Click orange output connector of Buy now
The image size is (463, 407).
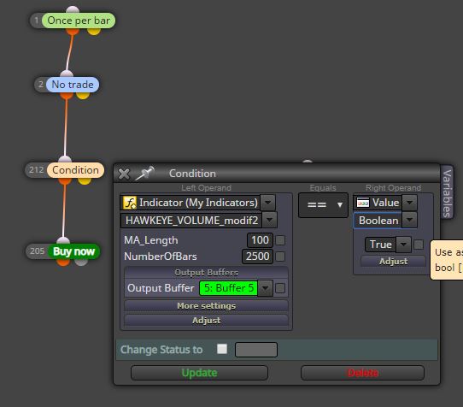pyautogui.click(x=63, y=262)
